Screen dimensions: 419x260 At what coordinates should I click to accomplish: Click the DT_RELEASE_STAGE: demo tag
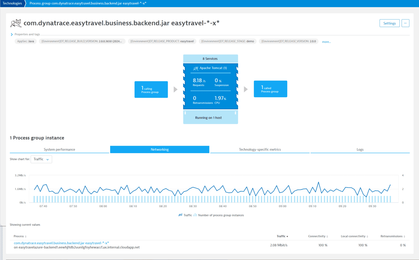(227, 41)
